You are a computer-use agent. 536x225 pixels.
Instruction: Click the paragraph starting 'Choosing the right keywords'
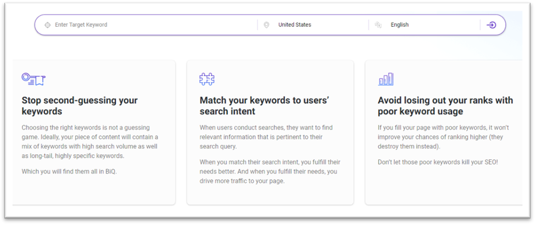(x=91, y=141)
